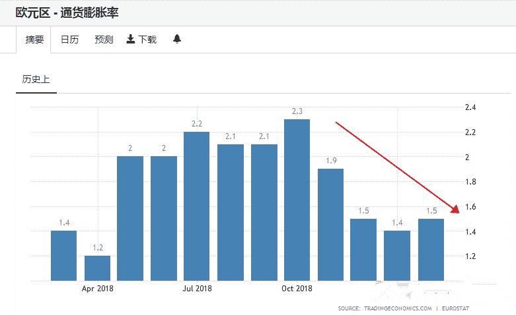Click the leftmost bar in the chart
Screen dimensions: 516x315
pos(63,256)
